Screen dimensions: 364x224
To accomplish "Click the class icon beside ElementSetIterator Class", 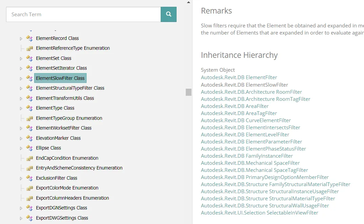I will (29, 68).
